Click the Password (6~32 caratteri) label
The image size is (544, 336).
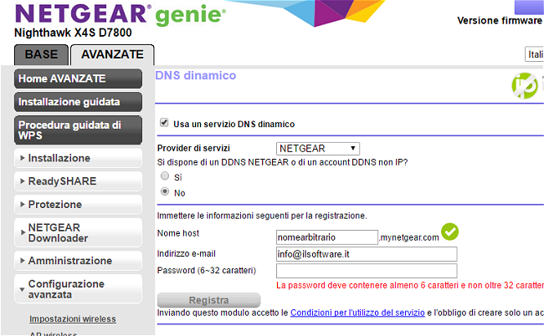point(207,271)
